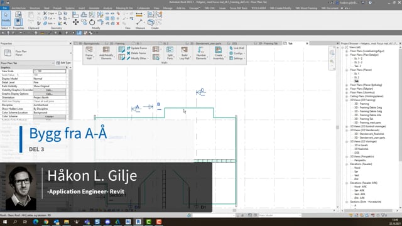The height and width of the screenshot is (226, 402).
Task: Open the Modify Other dropdown
Action: click(x=137, y=58)
